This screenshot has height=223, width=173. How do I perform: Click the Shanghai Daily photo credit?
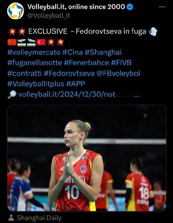coord(39,218)
